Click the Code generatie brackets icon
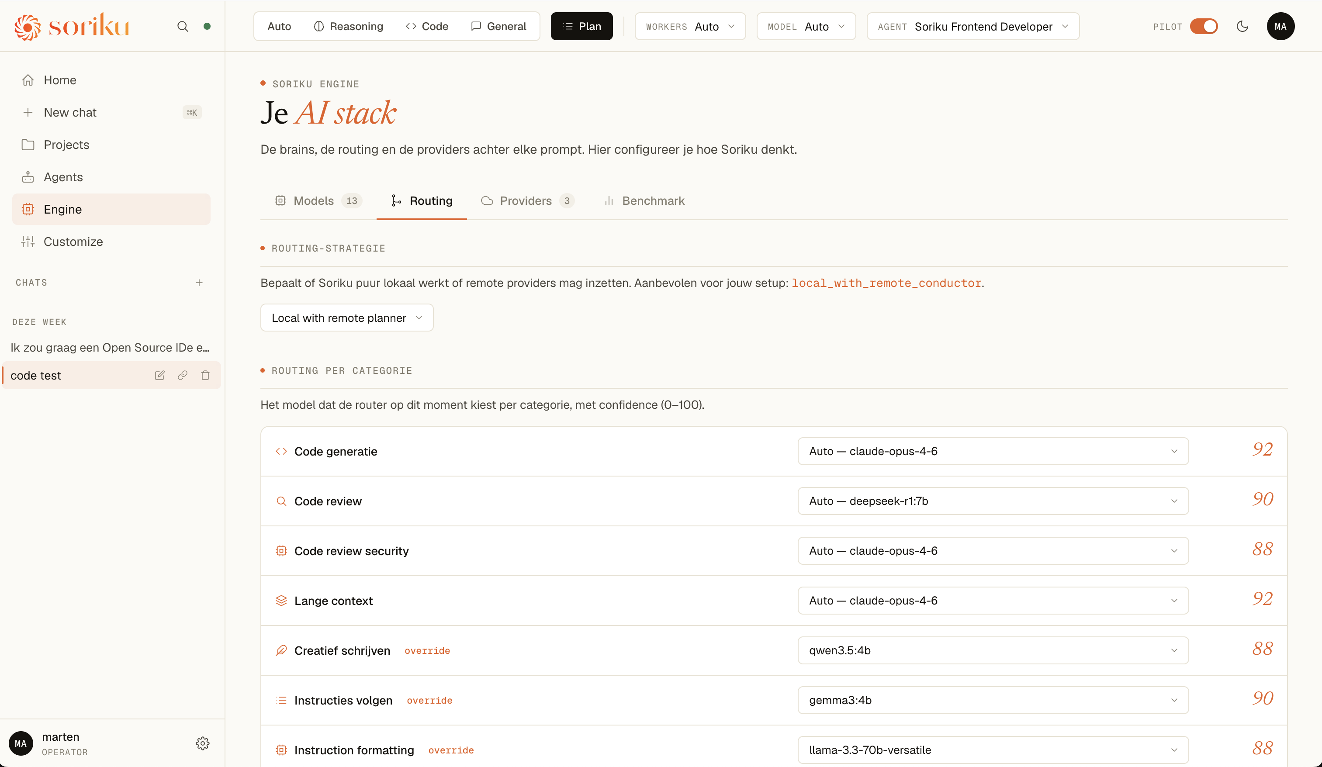Screen dimensions: 1322x767 click(x=281, y=451)
